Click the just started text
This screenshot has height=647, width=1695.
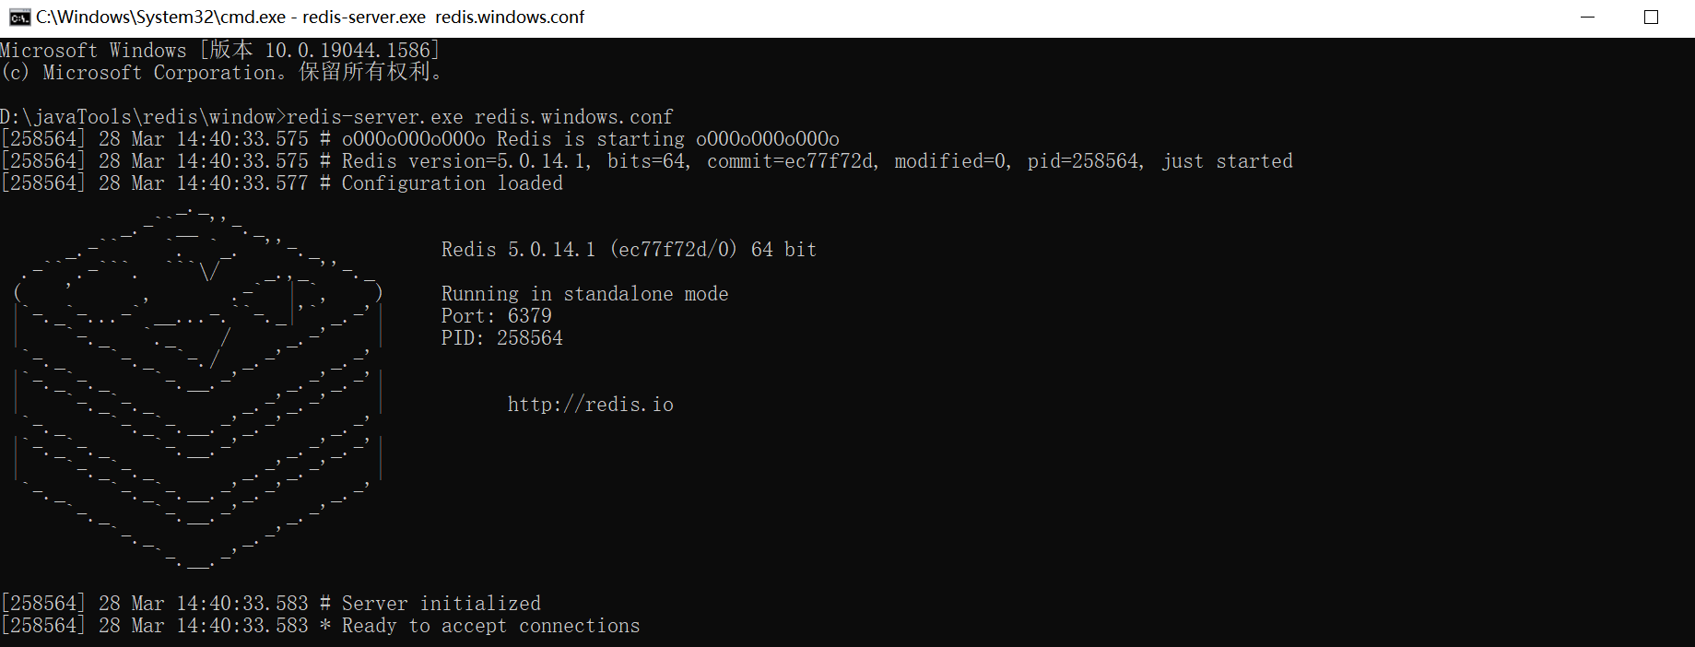(1227, 161)
